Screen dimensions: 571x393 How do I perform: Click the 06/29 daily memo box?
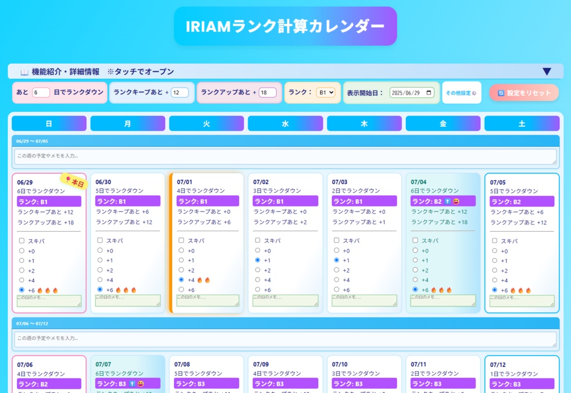coord(49,301)
